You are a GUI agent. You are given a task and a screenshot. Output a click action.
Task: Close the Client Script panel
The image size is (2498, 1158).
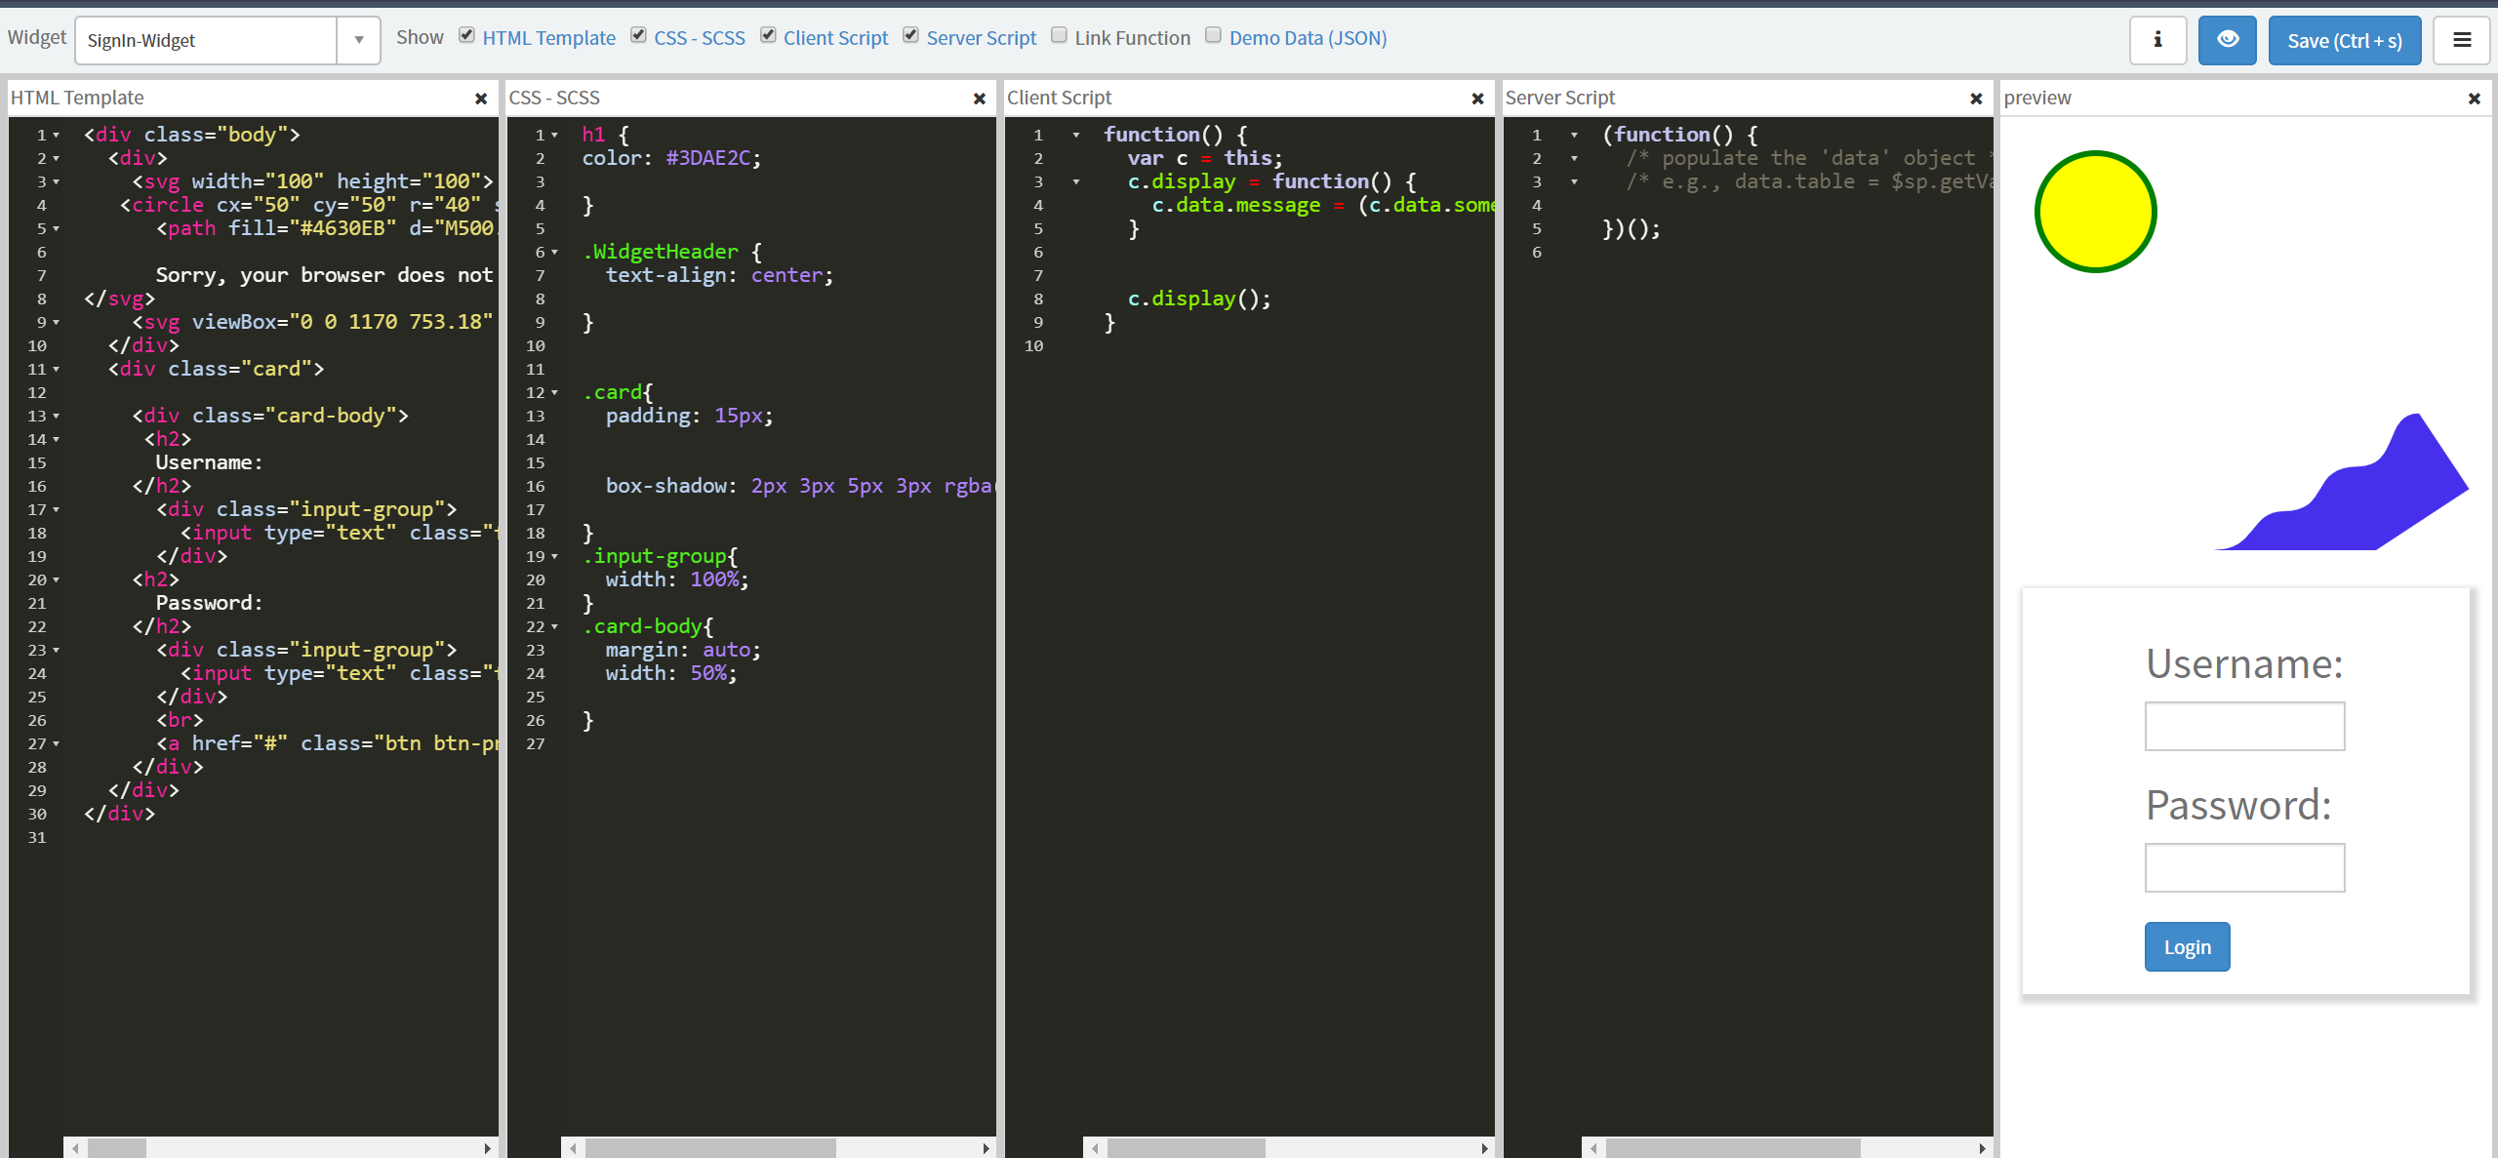pos(1477,99)
